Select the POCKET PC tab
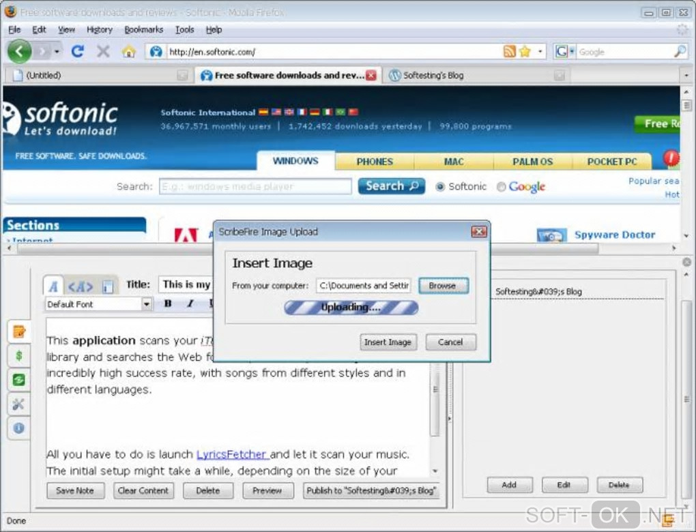 611,162
